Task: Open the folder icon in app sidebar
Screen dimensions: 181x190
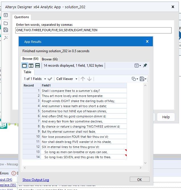Action: (x=6, y=23)
